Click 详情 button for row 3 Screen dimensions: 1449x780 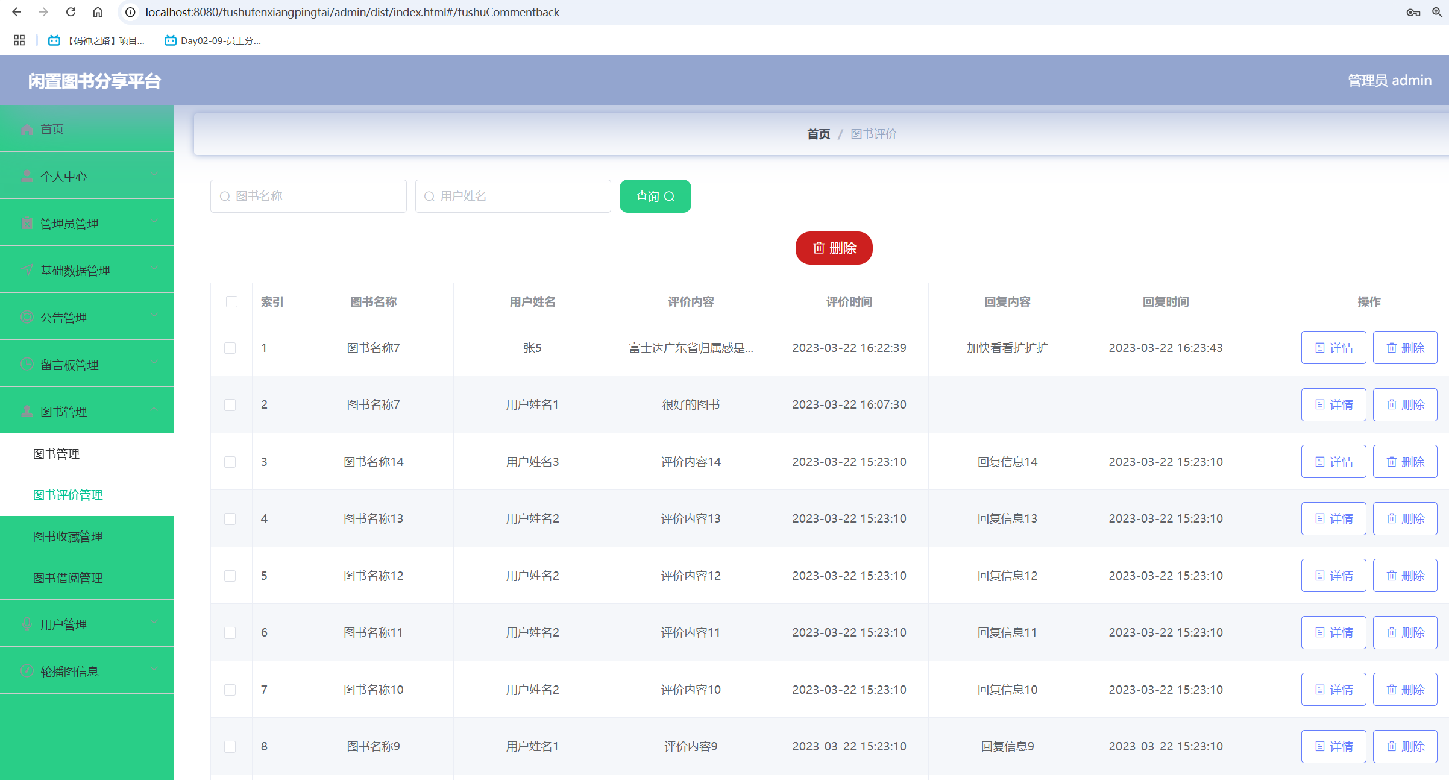[1333, 462]
